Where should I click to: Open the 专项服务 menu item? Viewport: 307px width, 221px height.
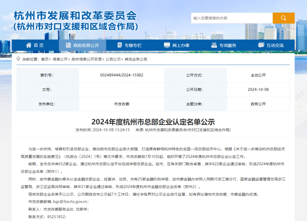224,45
